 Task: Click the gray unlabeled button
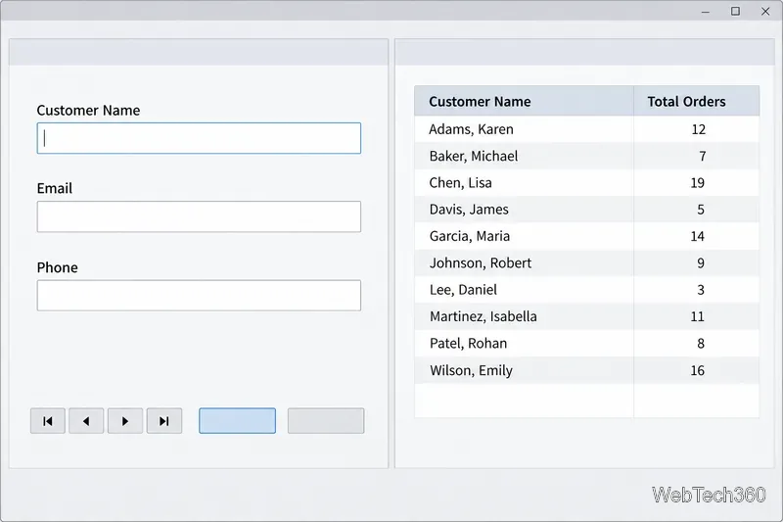[326, 420]
